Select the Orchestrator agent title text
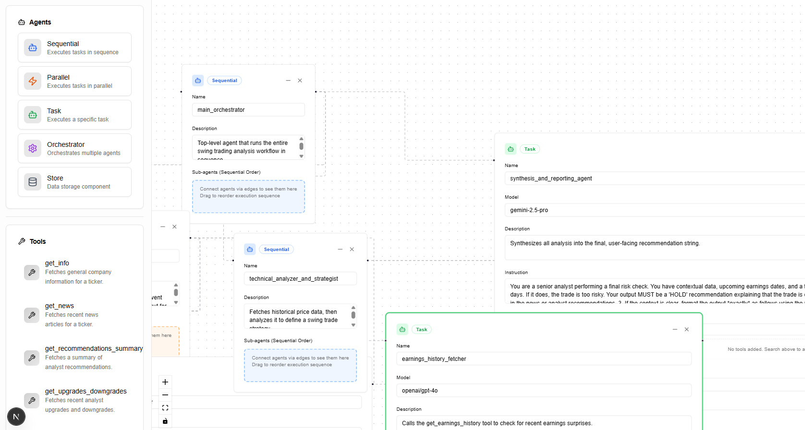The width and height of the screenshot is (805, 430). tap(66, 144)
